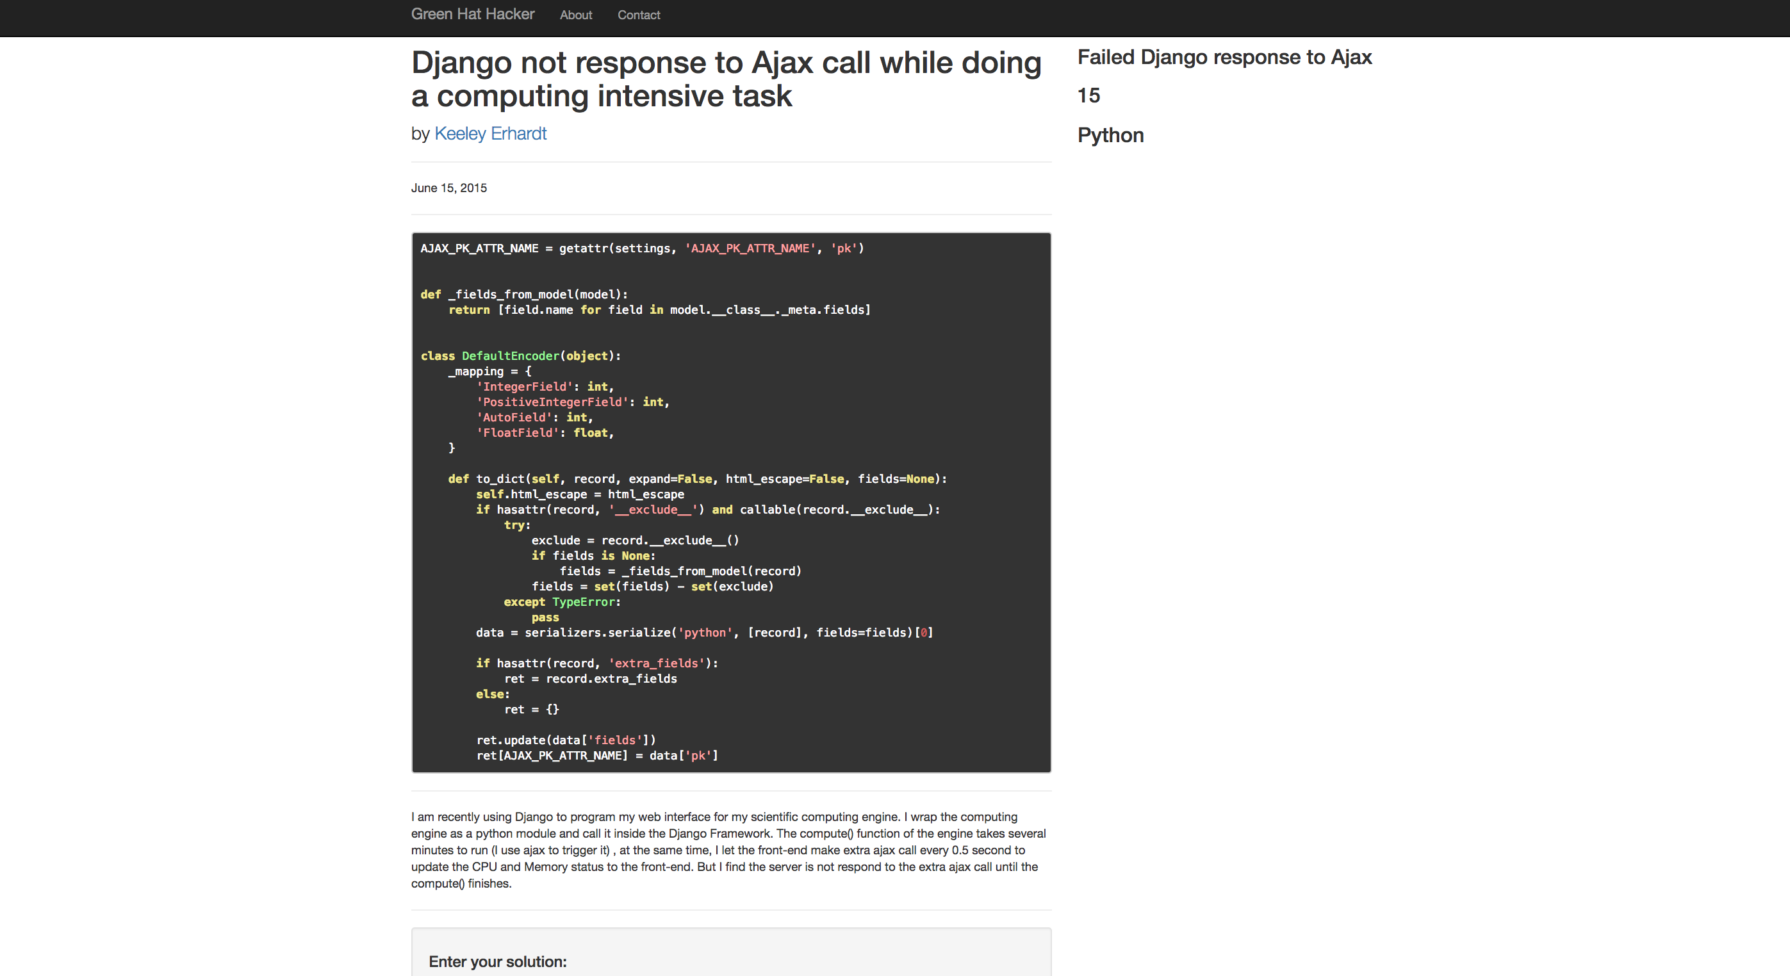Open the About page in the navbar
The image size is (1790, 976).
tap(575, 15)
